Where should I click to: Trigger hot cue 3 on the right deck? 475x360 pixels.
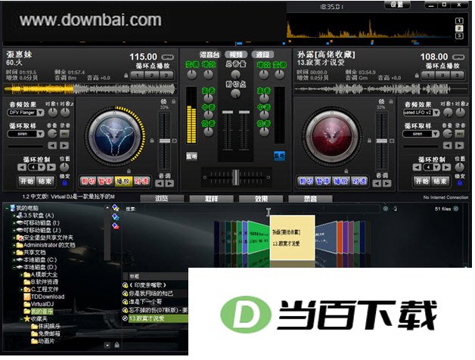point(457,75)
